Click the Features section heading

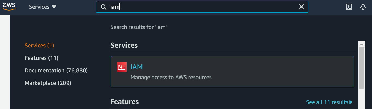(124, 102)
